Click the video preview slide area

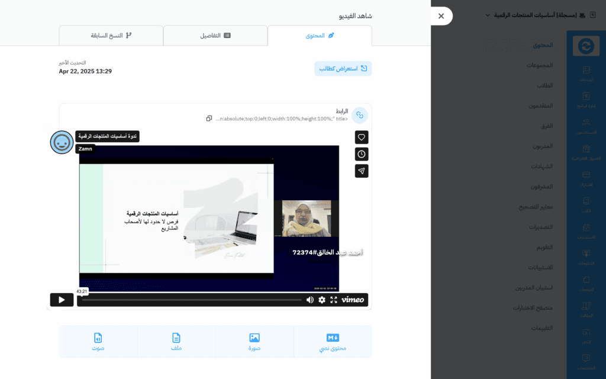[176, 219]
